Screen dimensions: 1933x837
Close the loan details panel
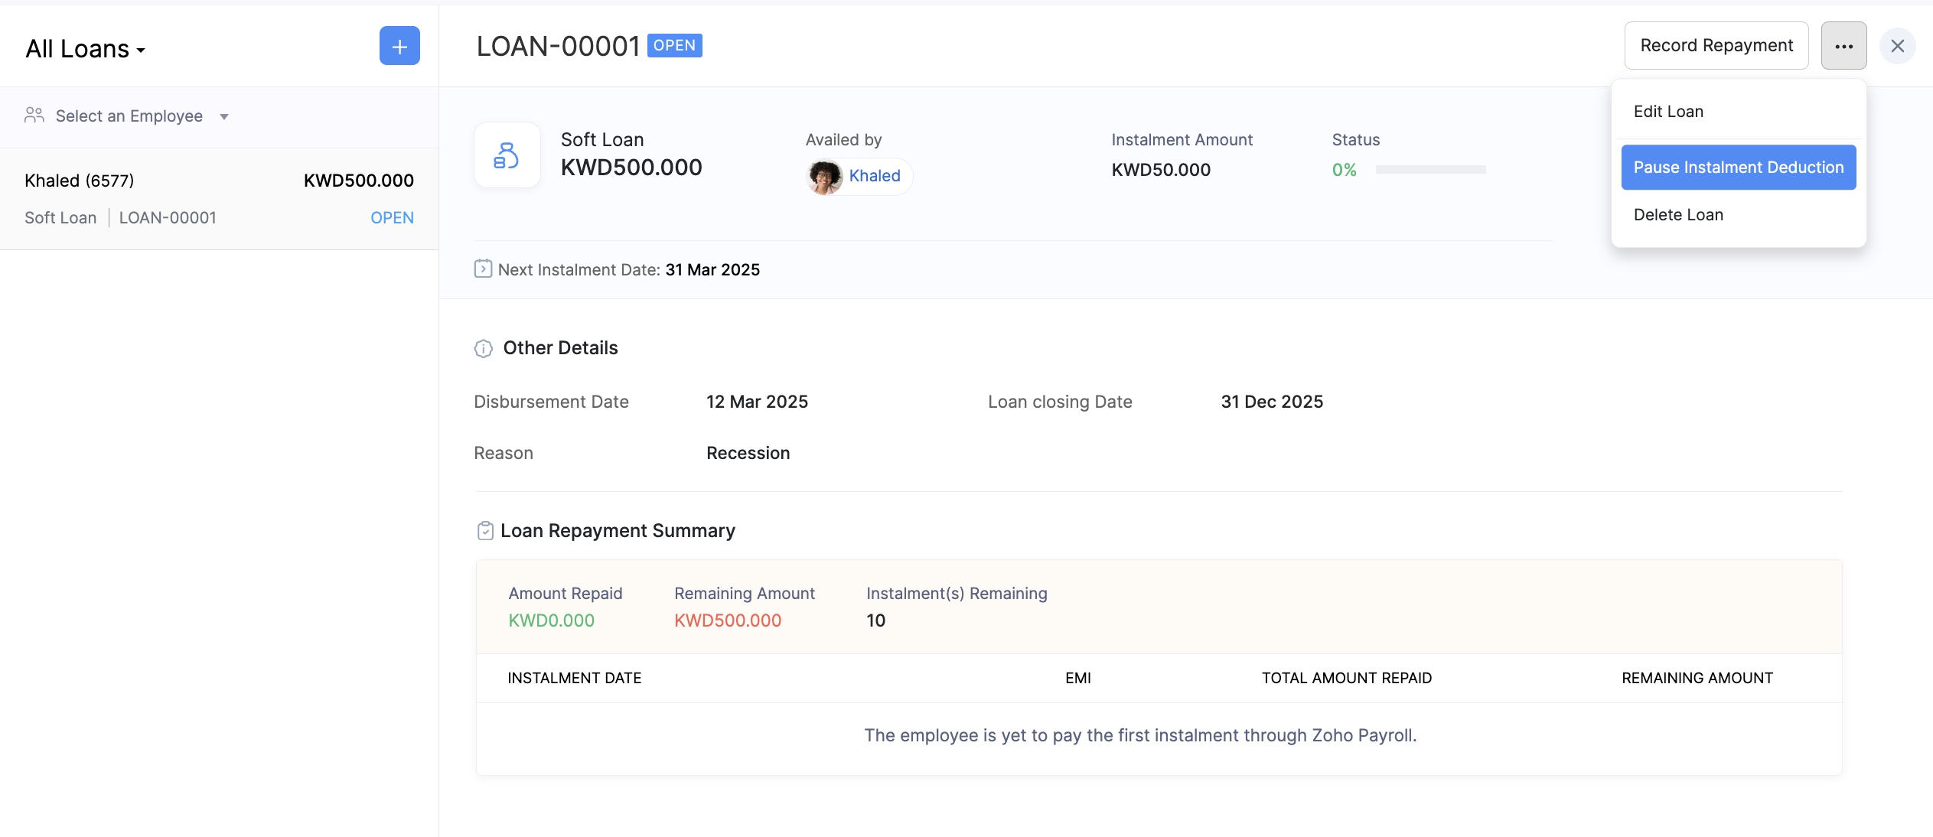[1897, 46]
